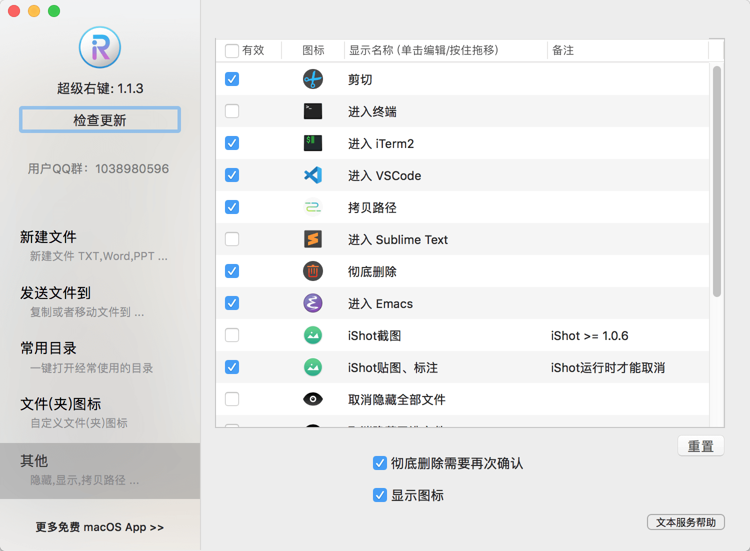
Task: Enable the 取消隐藏全部文件 checkbox
Action: coord(232,399)
